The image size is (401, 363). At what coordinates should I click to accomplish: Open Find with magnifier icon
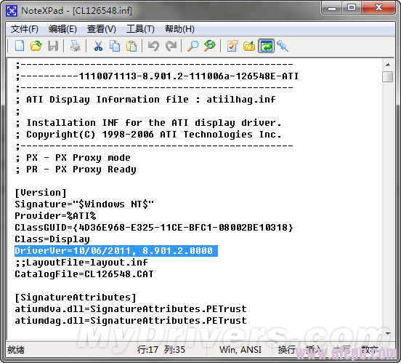193,46
